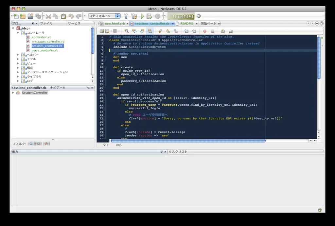335x226 pixels.
Task: Click the editor horizontal scrollbar
Action: pyautogui.click(x=188, y=141)
